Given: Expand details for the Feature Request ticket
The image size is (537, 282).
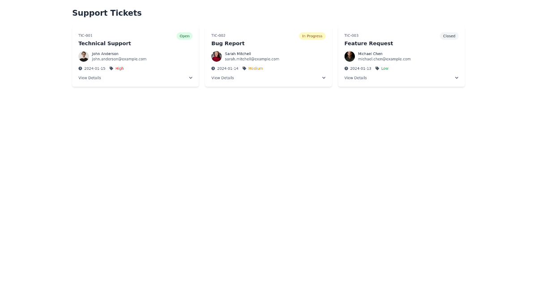Looking at the screenshot, I should 456,77.
